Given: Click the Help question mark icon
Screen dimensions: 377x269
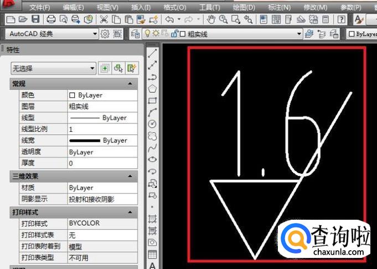Looking at the screenshot, I should pyautogui.click(x=341, y=19).
